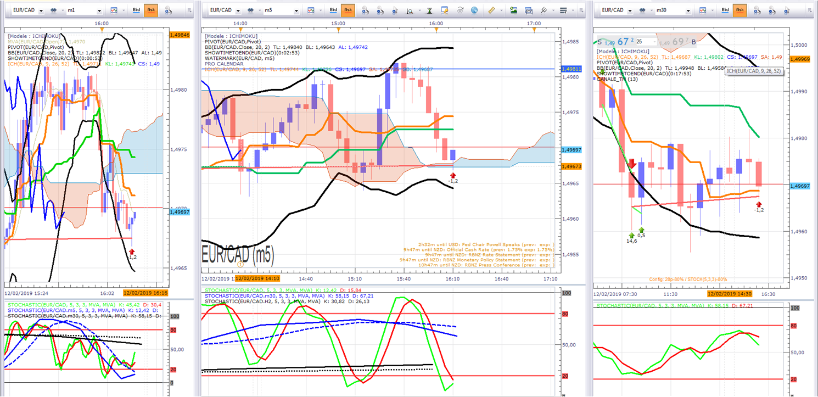Click the 'RBNZ Monetary Policy Statement' calendar event line
Viewport: 818px width, 397px height.
coord(477,260)
